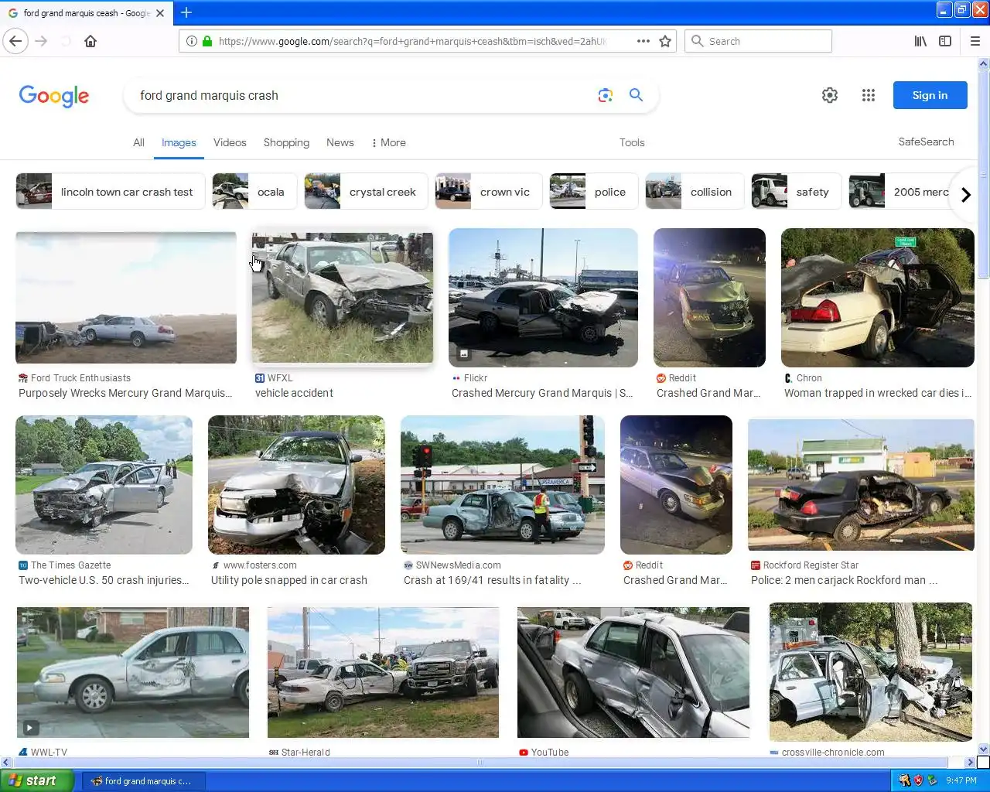Screen dimensions: 990x792
Task: Click the Sign in button
Action: [930, 95]
